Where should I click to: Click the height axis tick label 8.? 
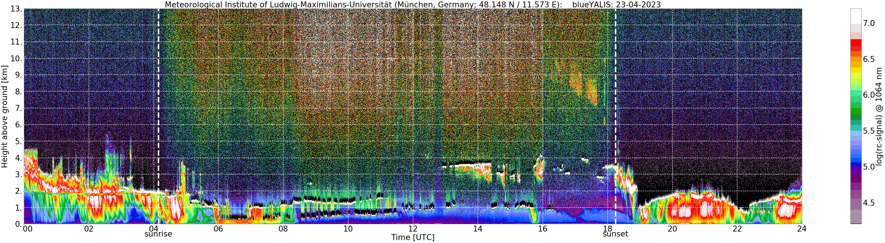point(18,92)
